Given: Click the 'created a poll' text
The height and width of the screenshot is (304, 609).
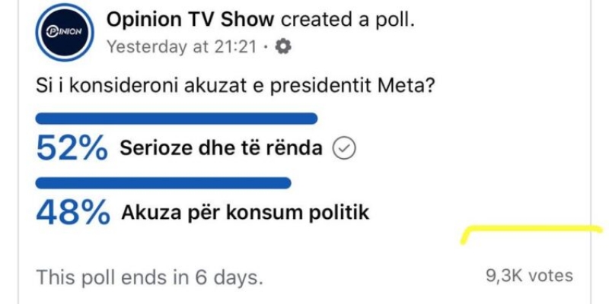Looking at the screenshot, I should (348, 20).
